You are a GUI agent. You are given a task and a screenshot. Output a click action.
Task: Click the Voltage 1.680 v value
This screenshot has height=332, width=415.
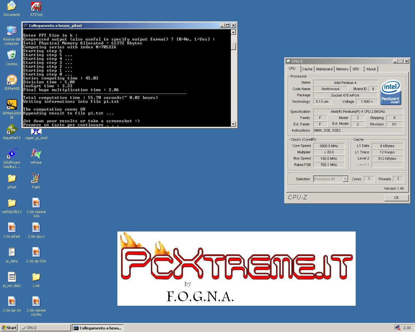367,101
